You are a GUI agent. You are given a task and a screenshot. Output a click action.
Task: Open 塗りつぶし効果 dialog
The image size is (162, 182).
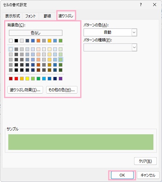coord(25,90)
